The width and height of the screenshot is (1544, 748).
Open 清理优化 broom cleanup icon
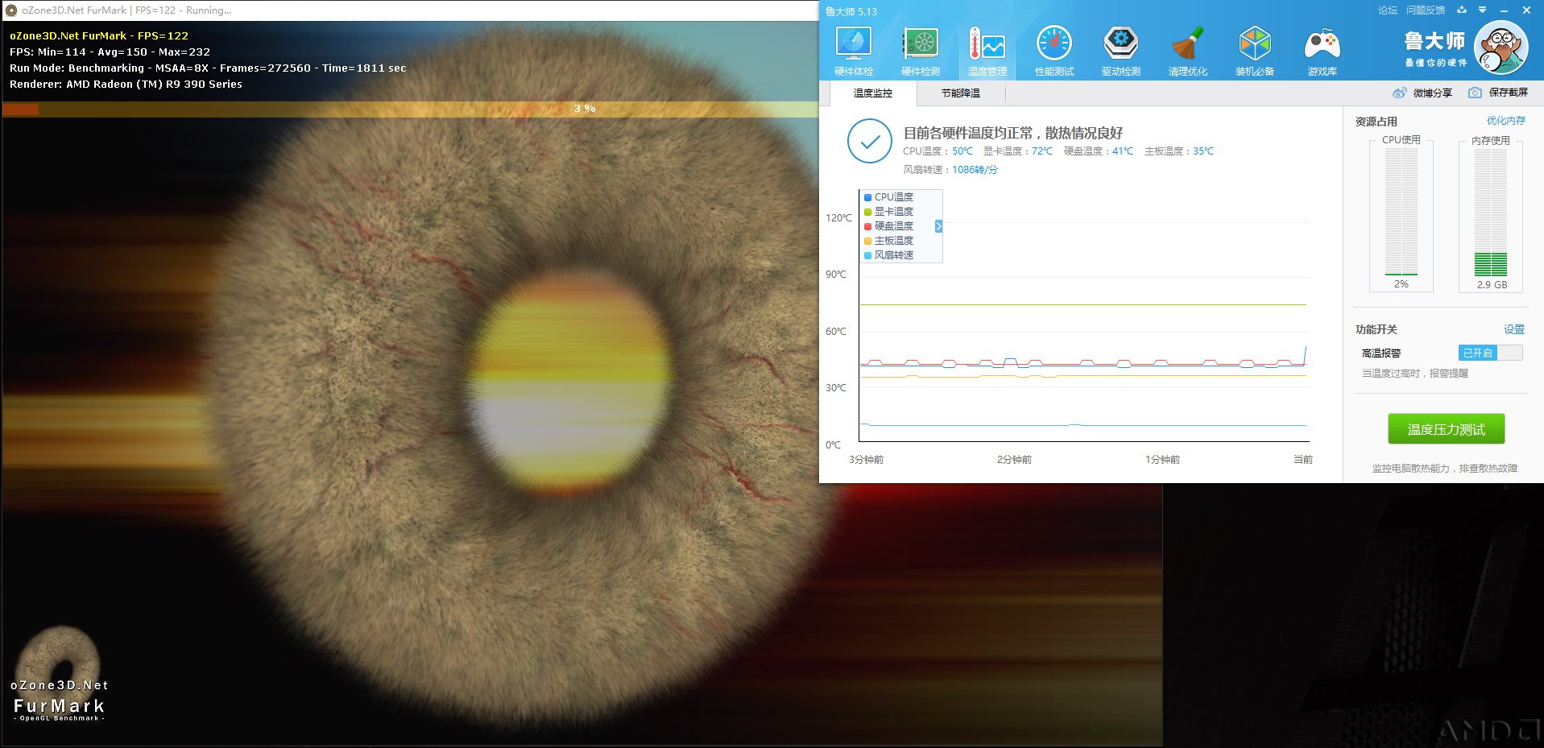[1188, 51]
